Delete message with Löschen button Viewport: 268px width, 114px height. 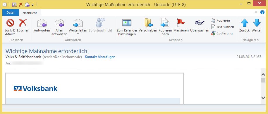(x=23, y=25)
